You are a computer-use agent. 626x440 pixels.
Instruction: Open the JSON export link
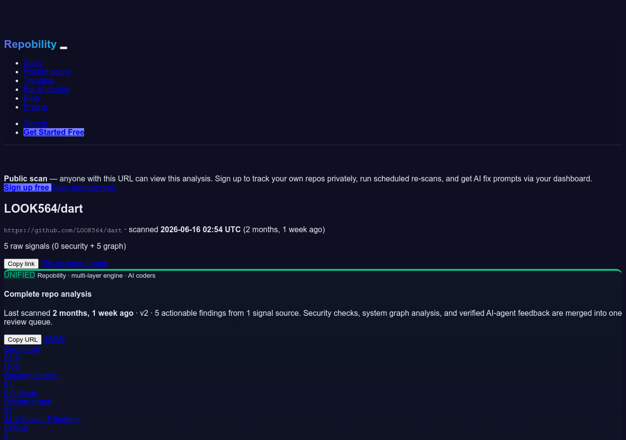pos(54,339)
